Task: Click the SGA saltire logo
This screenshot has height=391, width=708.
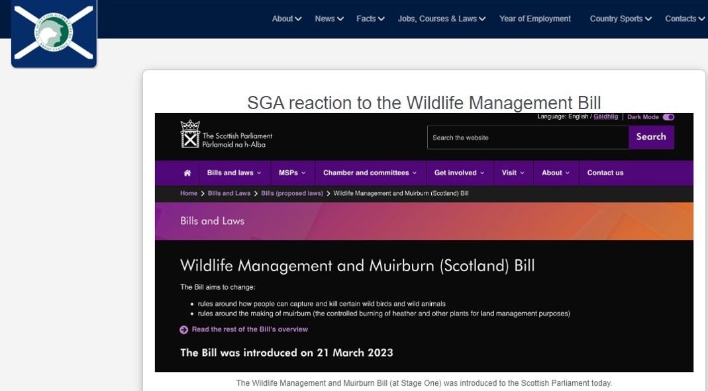Action: (x=54, y=33)
